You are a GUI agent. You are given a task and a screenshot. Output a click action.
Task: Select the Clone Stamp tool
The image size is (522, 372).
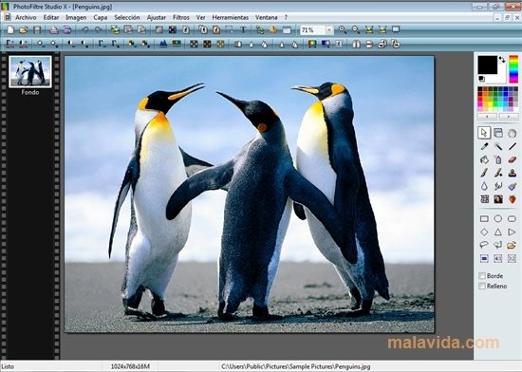point(512,173)
